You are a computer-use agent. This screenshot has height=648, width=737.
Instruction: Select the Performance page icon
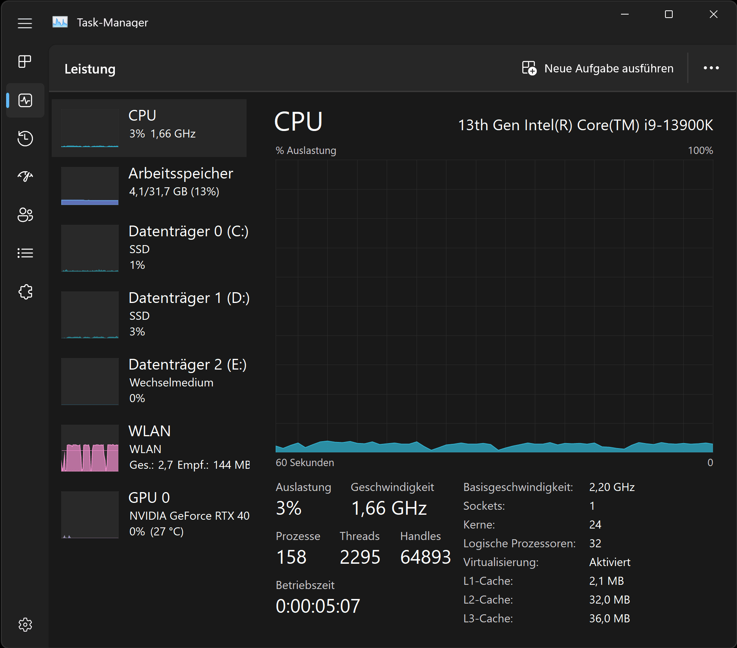tap(25, 100)
